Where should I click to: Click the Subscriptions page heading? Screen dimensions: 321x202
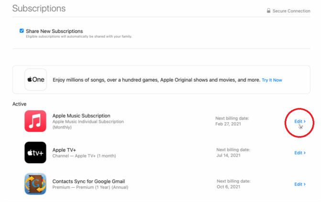[x=39, y=9]
